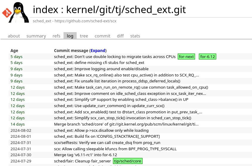The image size is (252, 166).
Task: Go to the tree tab
Action: click(x=84, y=36)
